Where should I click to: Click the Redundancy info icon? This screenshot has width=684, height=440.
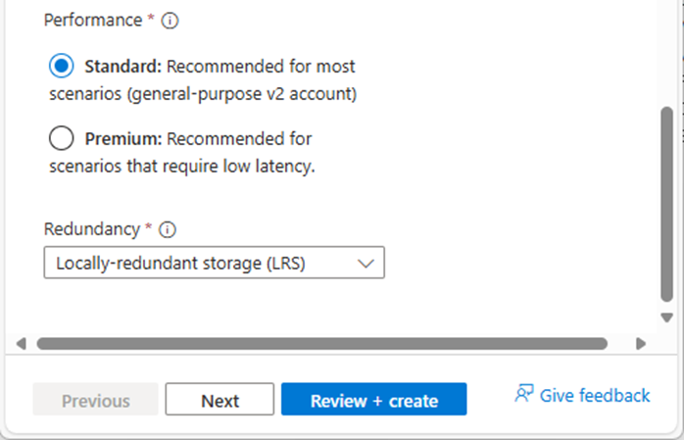point(168,229)
